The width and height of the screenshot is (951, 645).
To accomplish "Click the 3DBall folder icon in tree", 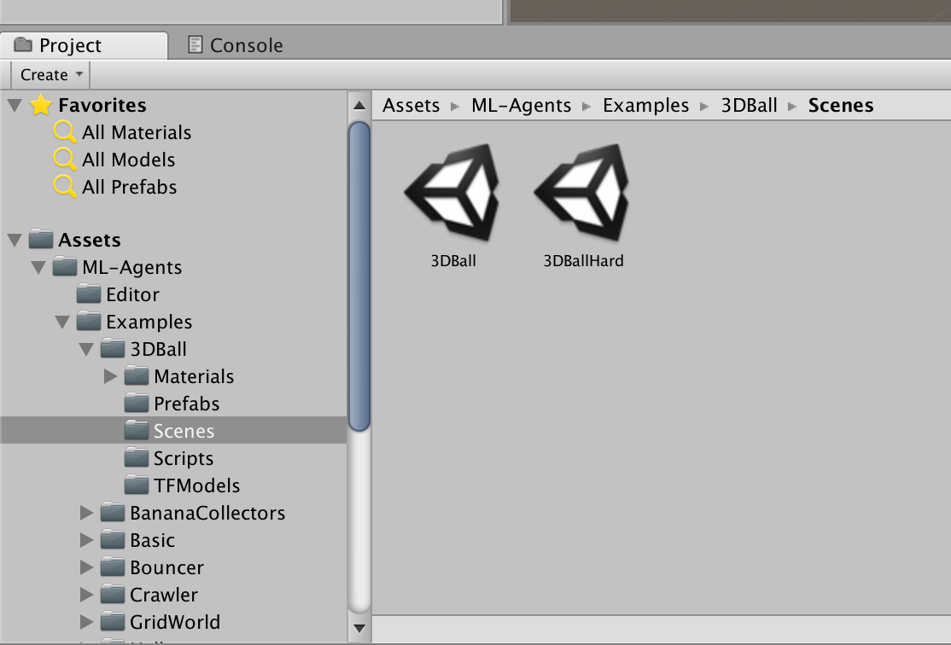I will point(112,348).
